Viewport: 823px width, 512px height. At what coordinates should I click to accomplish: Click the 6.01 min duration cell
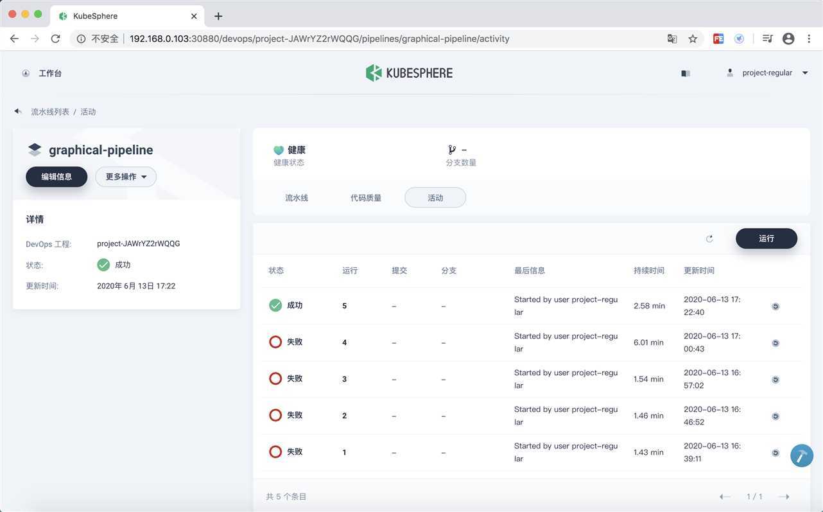coord(649,342)
